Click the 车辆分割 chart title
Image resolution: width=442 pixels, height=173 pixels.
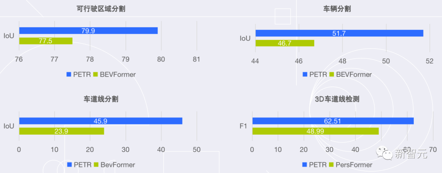pyautogui.click(x=340, y=9)
